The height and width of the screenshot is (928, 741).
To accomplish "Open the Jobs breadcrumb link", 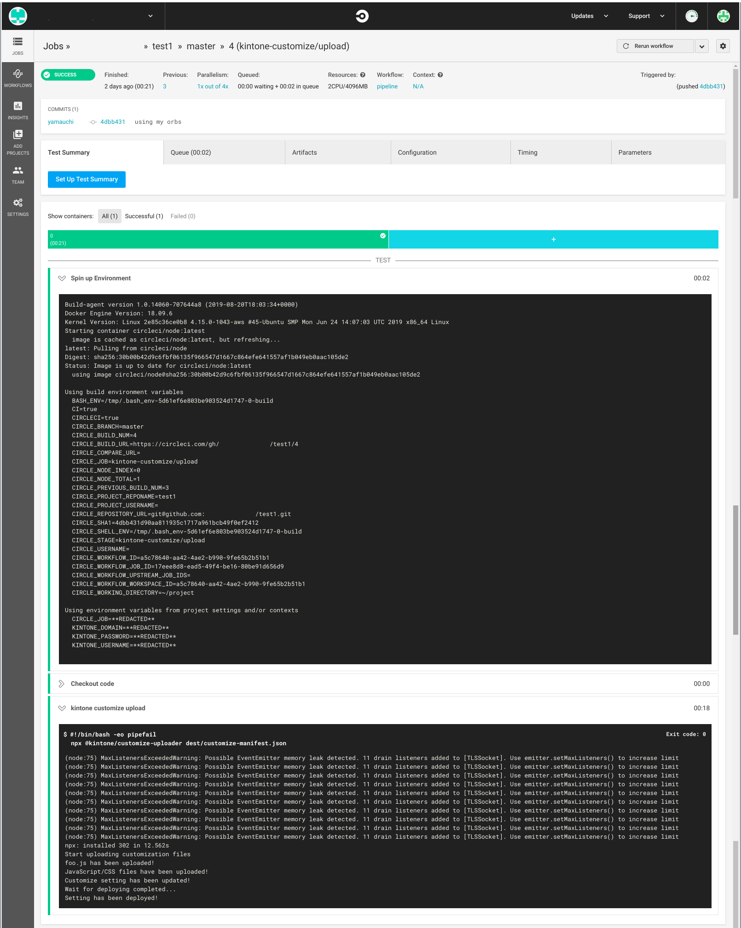I will [53, 46].
